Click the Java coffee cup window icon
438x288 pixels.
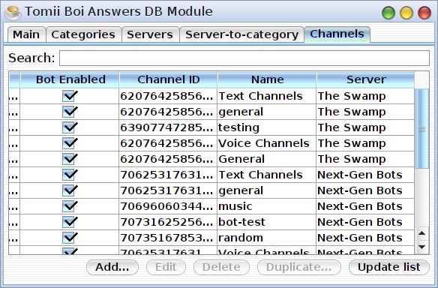coord(13,13)
